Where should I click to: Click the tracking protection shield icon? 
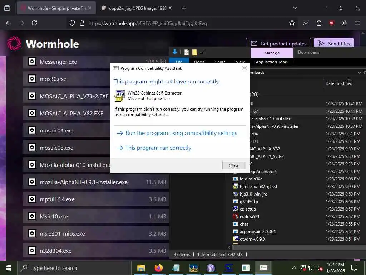[72, 23]
